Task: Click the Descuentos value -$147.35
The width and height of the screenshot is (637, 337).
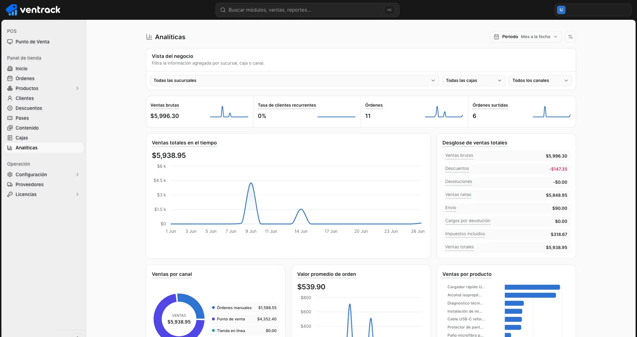Action: (x=558, y=169)
